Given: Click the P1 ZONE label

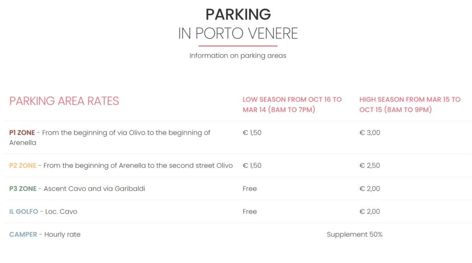Looking at the screenshot, I should click(x=22, y=132).
